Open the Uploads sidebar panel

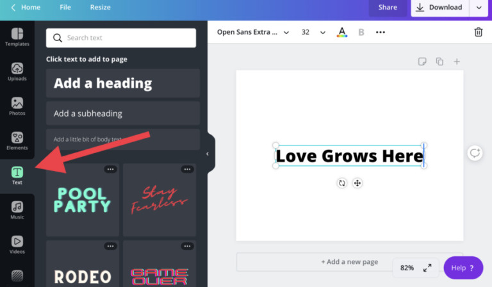(17, 72)
